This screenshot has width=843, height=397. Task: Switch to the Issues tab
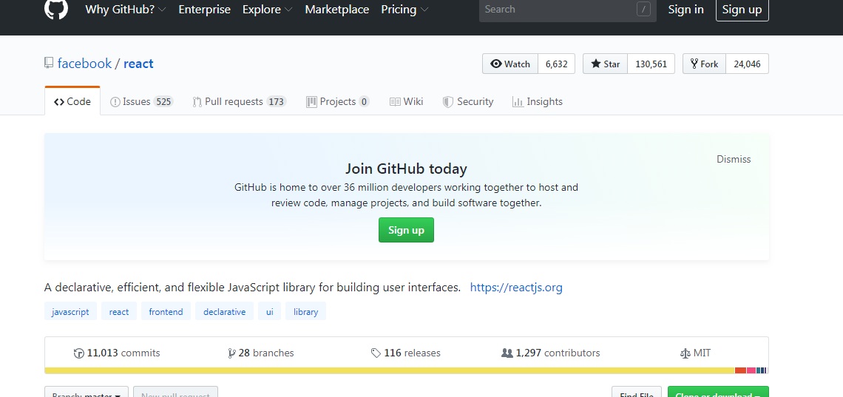[141, 101]
